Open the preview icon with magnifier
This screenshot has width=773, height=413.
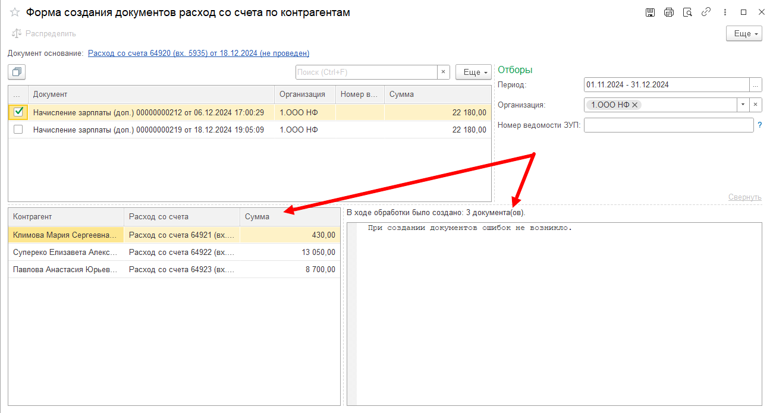(x=687, y=12)
